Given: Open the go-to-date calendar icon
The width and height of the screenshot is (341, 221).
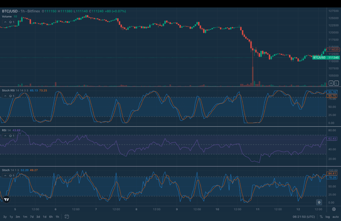Looking at the screenshot, I should point(67,217).
